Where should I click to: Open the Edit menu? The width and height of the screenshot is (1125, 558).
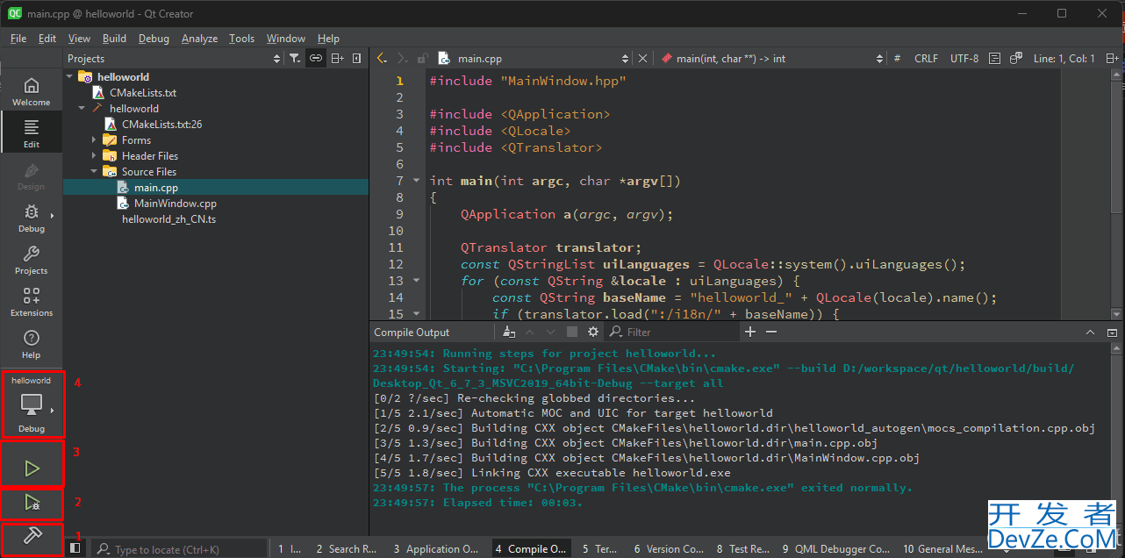[47, 39]
